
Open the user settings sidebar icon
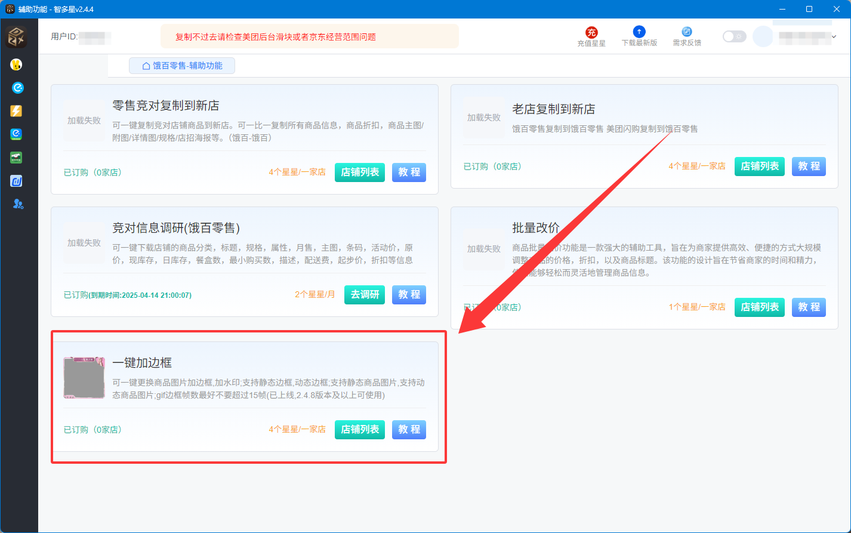tap(18, 204)
